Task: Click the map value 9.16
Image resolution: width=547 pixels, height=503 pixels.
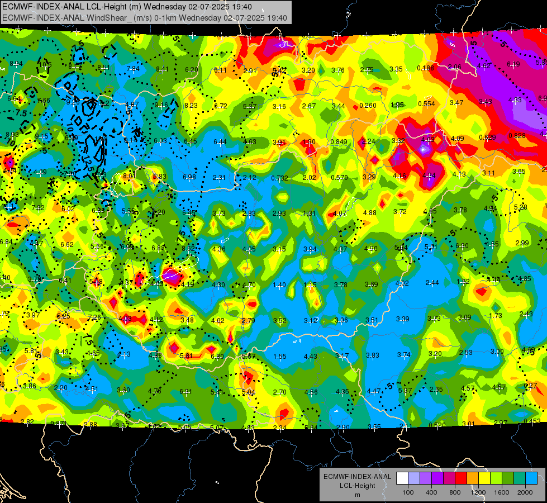Action: (x=161, y=105)
